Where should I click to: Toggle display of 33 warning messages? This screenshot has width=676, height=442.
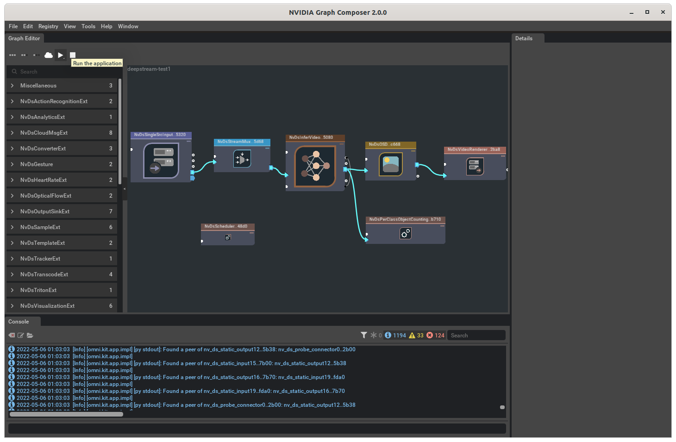click(x=416, y=335)
